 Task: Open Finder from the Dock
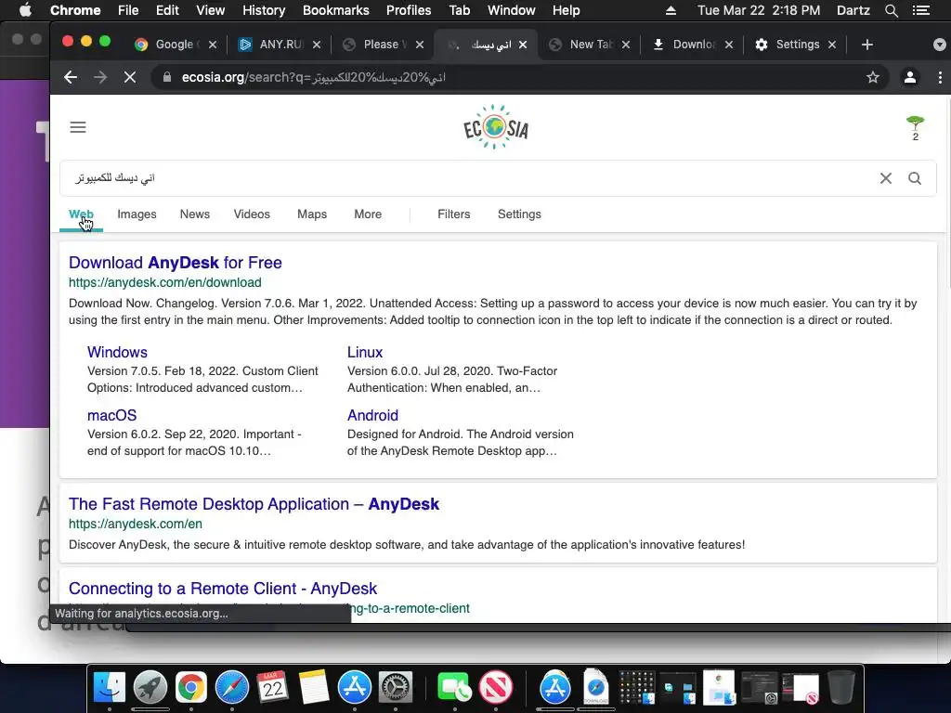(x=110, y=688)
